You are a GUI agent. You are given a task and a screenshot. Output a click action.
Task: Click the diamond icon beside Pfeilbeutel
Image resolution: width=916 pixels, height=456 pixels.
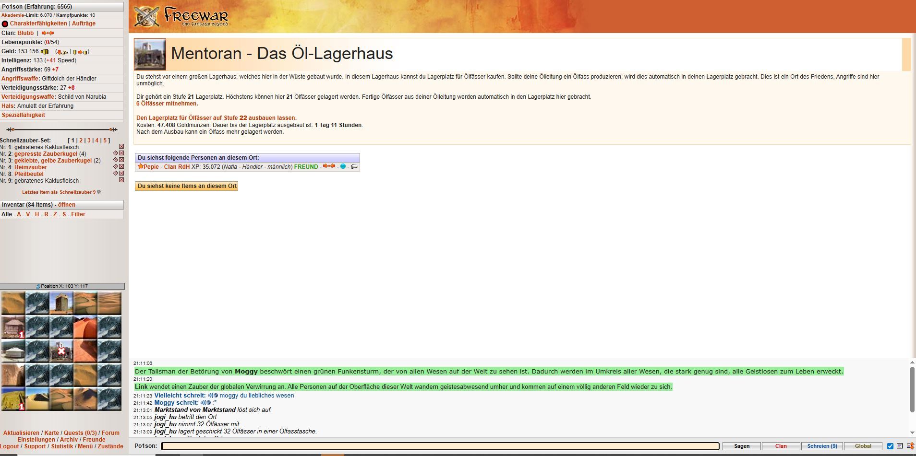(x=115, y=174)
